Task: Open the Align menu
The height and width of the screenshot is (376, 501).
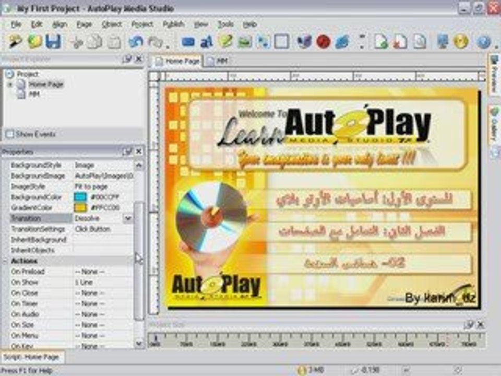Action: 59,25
